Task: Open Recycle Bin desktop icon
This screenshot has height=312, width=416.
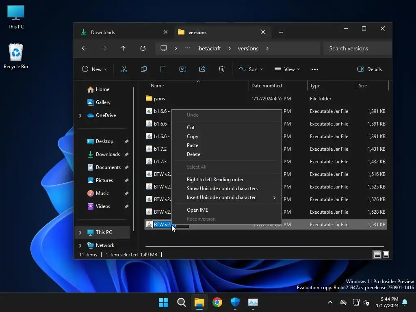Action: click(16, 56)
